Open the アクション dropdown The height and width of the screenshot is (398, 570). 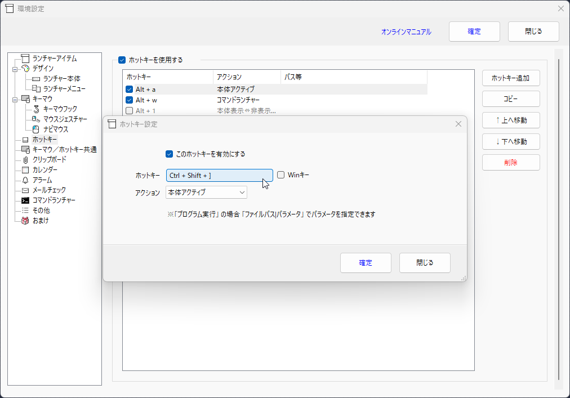206,193
